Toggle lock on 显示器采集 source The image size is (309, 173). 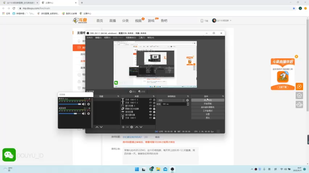(x=154, y=115)
